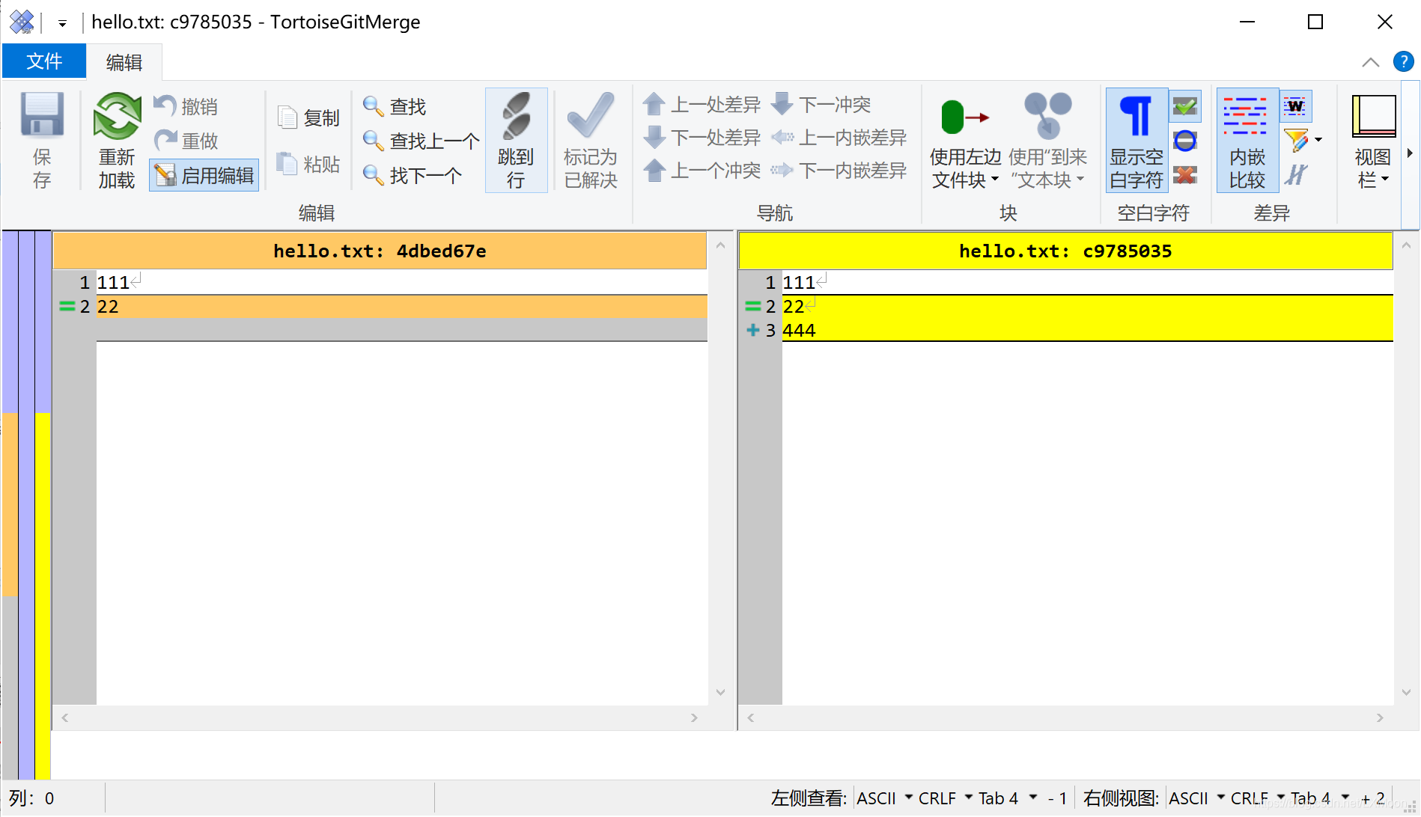Undo the last change with 撤销

[186, 106]
